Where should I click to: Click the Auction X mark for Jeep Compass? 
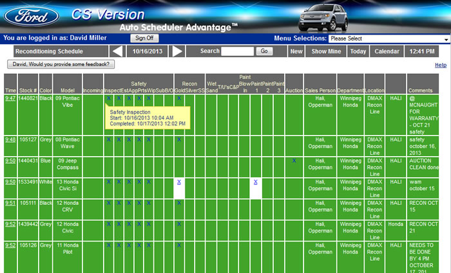point(294,161)
